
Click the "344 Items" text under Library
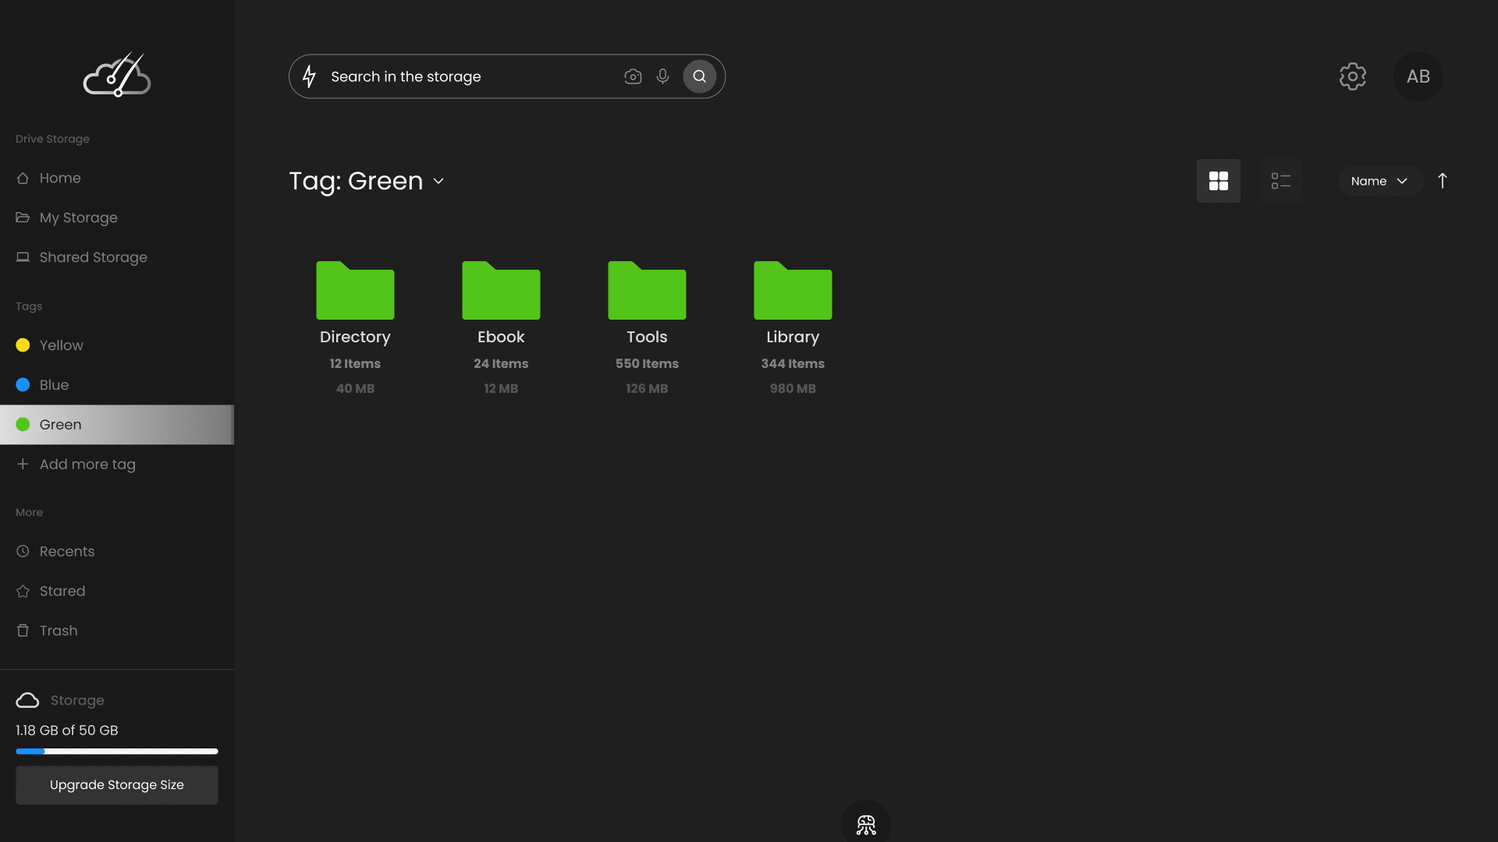(x=793, y=364)
